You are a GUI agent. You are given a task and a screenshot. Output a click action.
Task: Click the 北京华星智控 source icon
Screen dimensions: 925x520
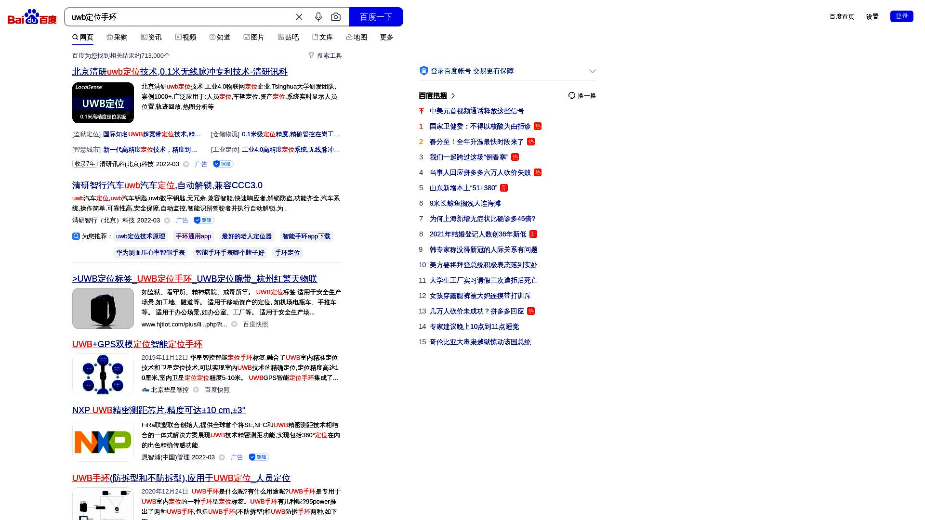click(145, 390)
